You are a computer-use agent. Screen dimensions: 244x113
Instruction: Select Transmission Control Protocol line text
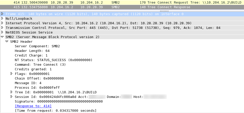(x=113, y=28)
